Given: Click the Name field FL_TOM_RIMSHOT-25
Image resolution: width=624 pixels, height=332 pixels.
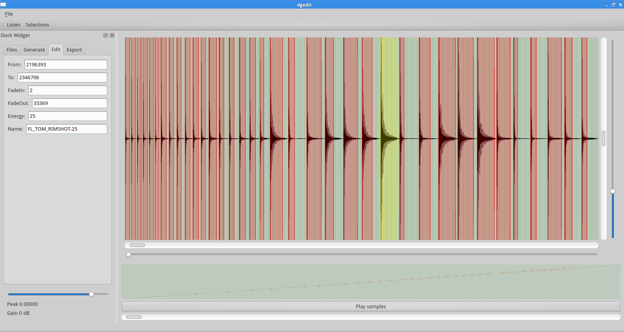Looking at the screenshot, I should click(x=67, y=129).
